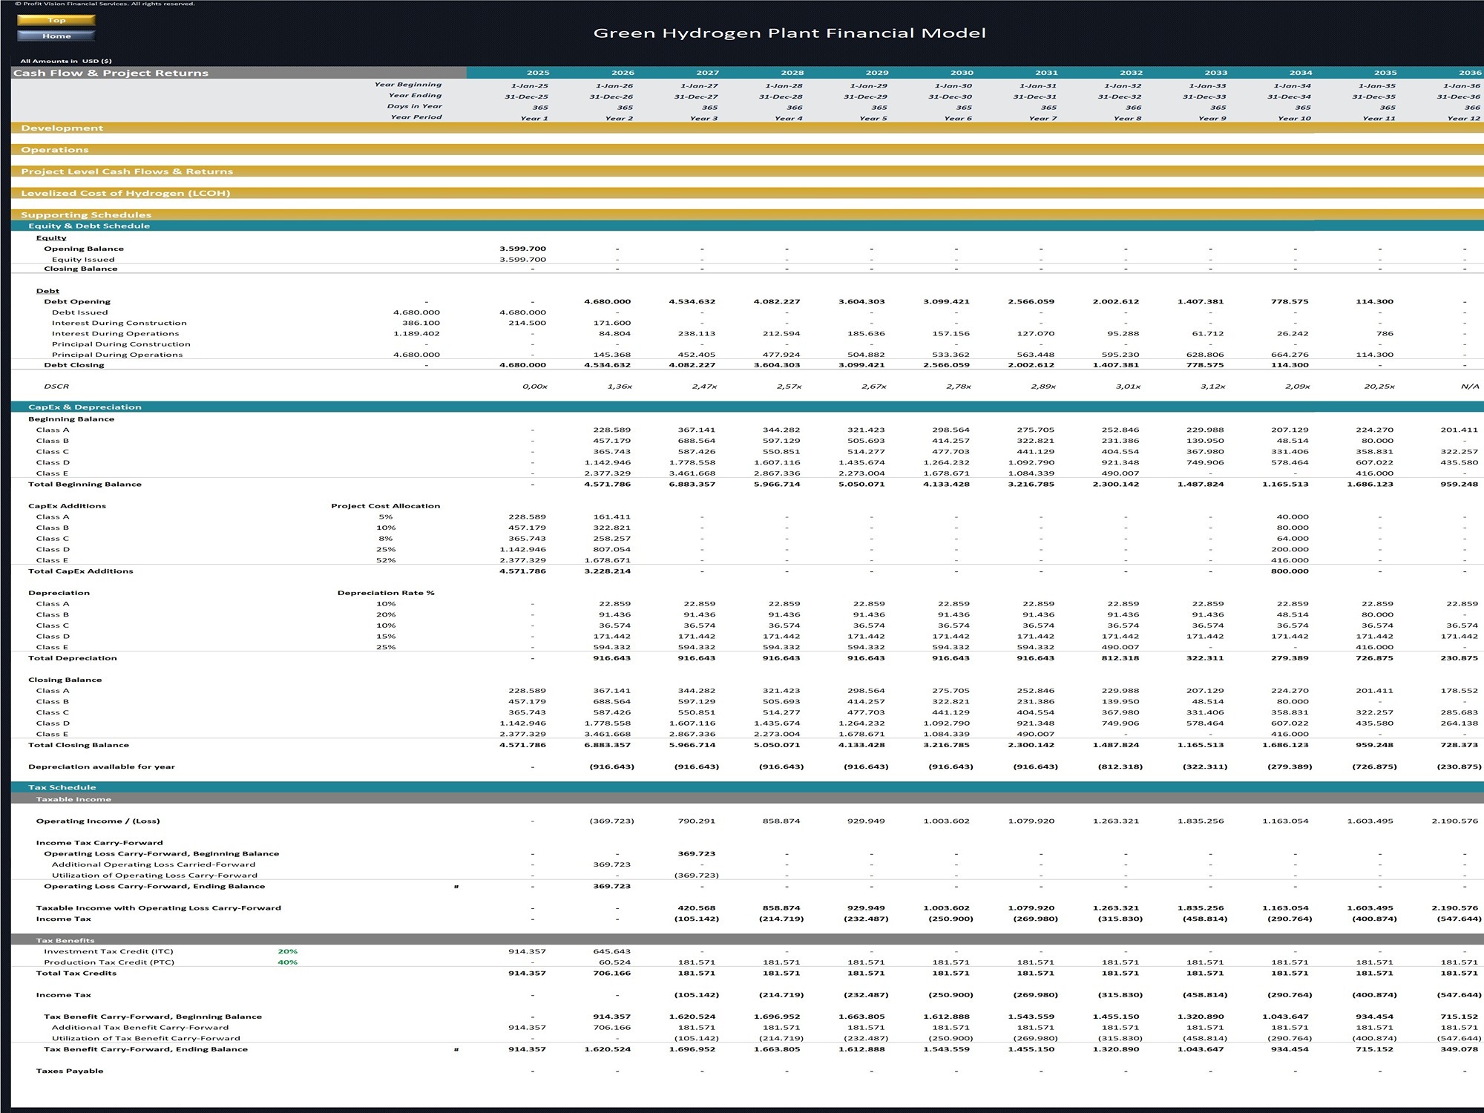This screenshot has height=1113, width=1484.
Task: Click Total Tax Credits row label
Action: tap(76, 974)
